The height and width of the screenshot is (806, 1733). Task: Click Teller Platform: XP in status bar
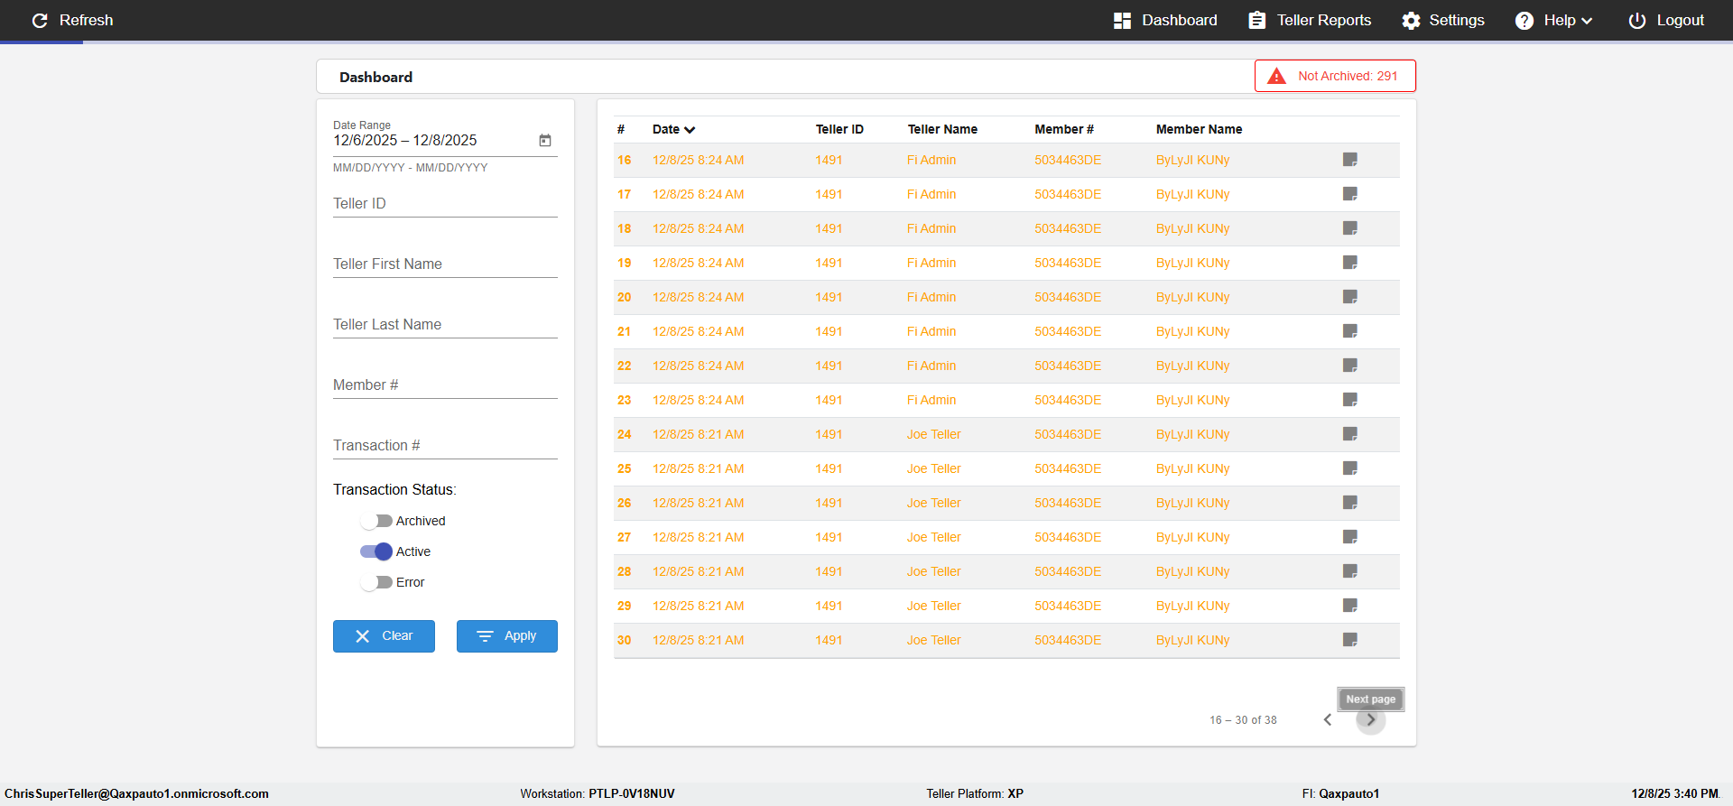(x=975, y=793)
